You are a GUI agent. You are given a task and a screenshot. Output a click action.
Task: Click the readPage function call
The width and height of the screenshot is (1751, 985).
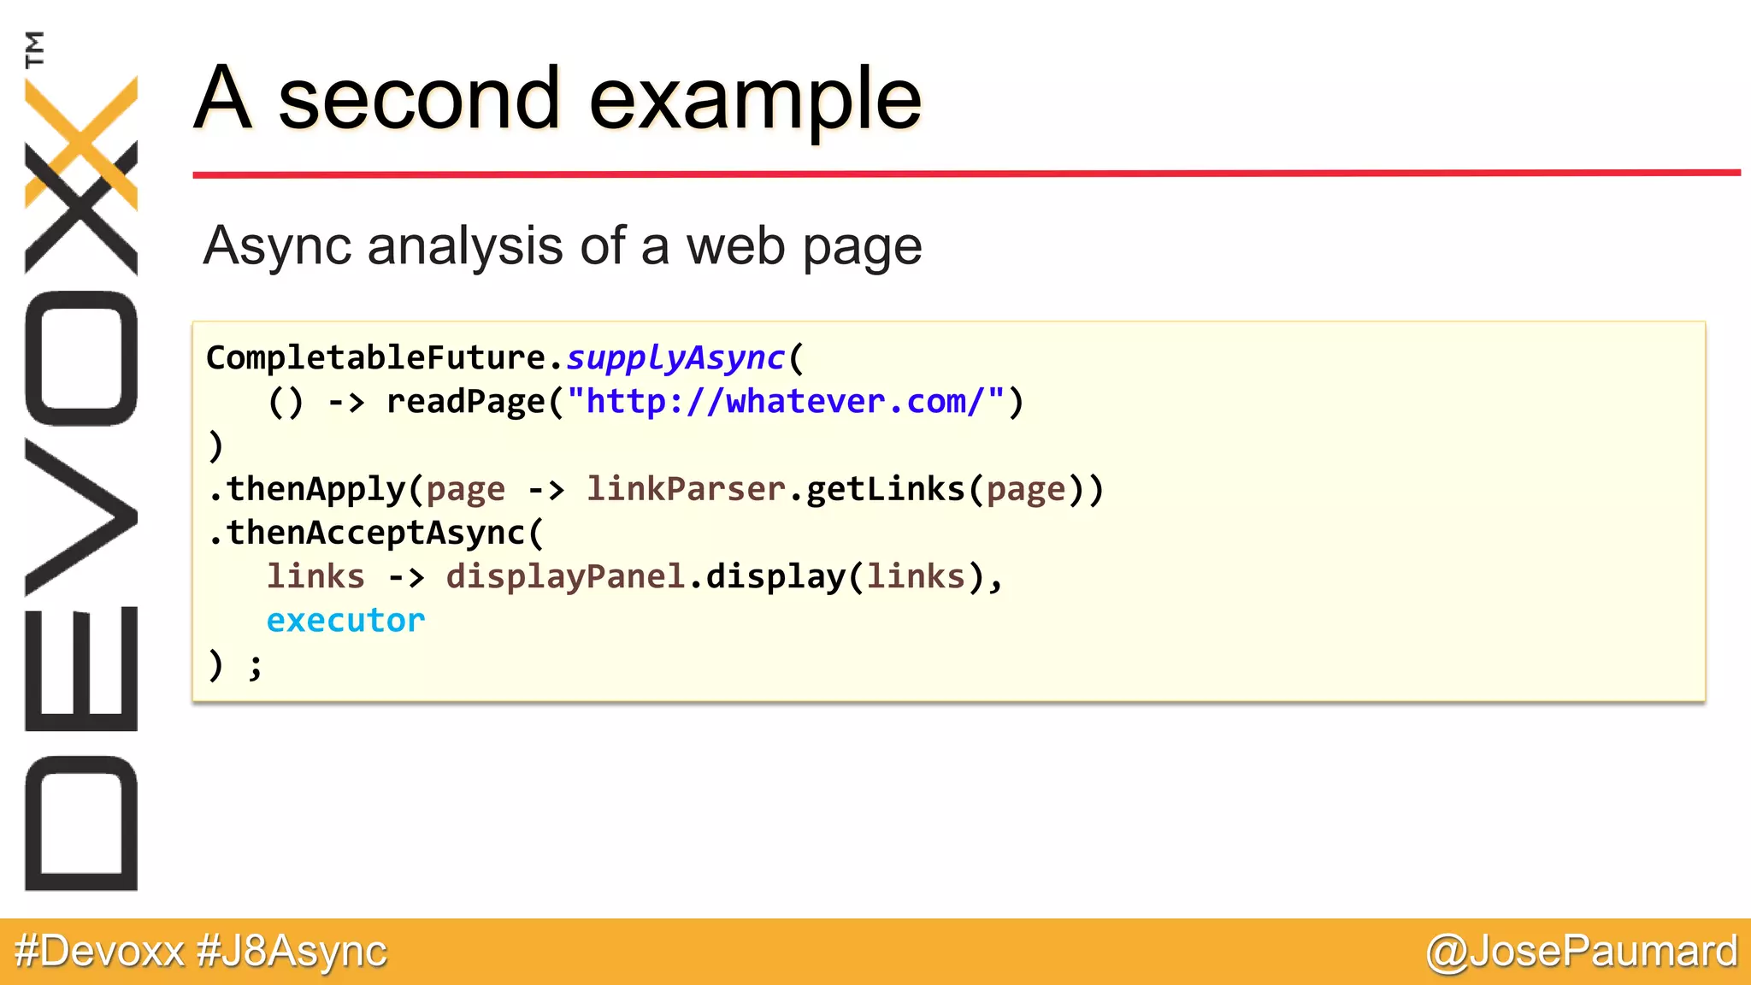tap(465, 401)
